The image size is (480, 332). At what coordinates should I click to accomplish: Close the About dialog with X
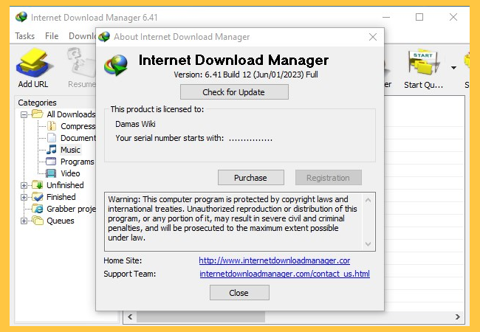tap(373, 37)
